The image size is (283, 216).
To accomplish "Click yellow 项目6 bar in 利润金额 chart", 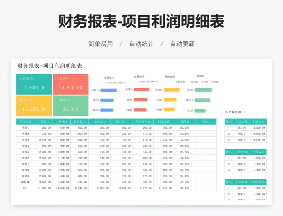I will coord(169,110).
